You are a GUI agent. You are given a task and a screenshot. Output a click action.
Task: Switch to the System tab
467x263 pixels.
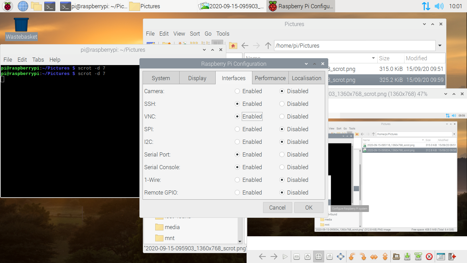161,78
